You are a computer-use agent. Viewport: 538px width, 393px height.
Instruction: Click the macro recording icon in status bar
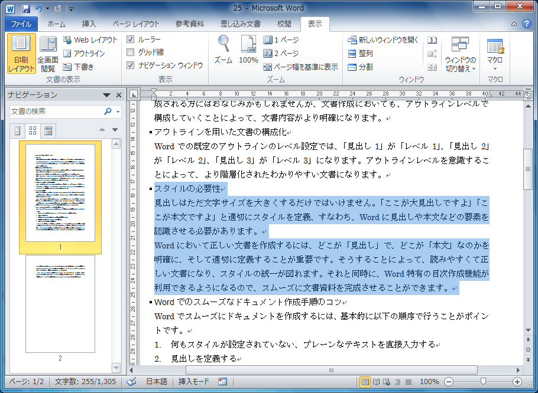click(222, 381)
